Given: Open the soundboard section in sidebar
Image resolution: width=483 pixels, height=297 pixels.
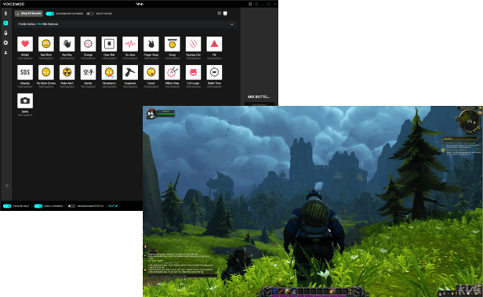Looking at the screenshot, I should point(5,23).
